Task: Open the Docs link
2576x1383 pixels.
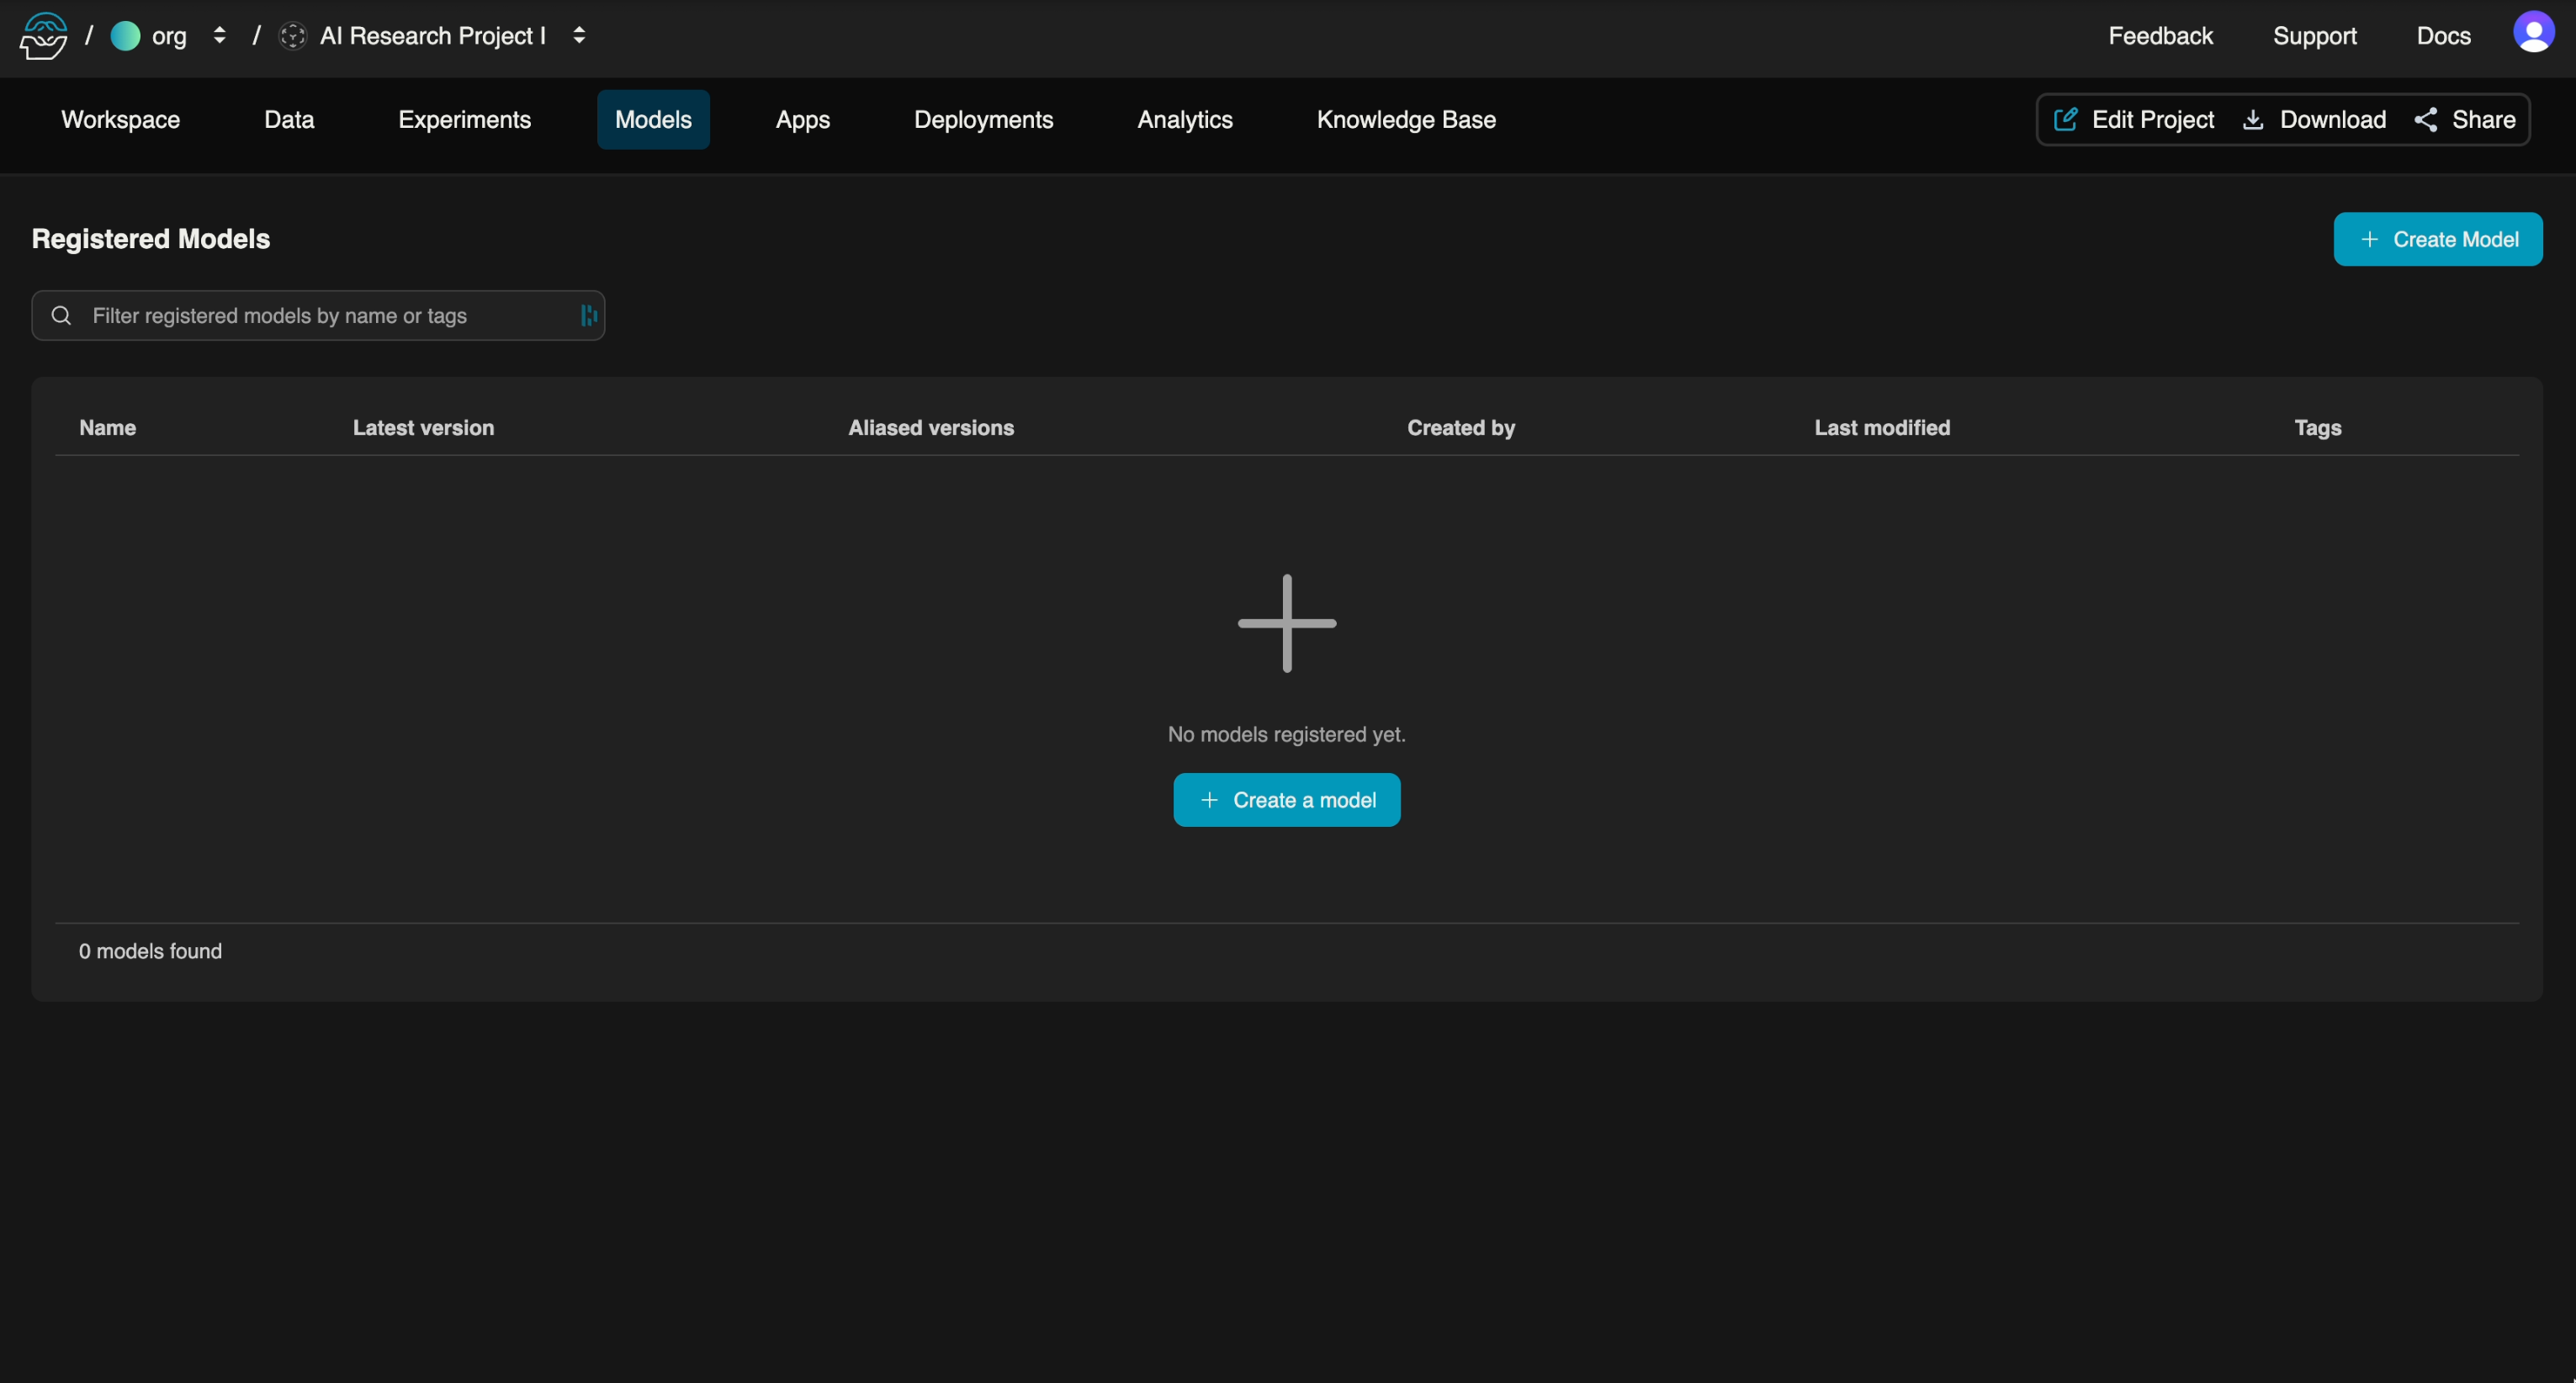Action: tap(2443, 36)
